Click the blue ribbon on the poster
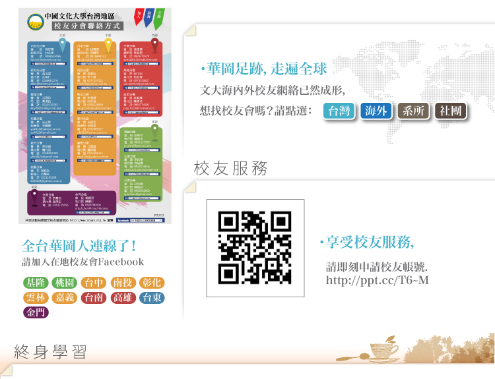The width and height of the screenshot is (495, 379). 148,18
